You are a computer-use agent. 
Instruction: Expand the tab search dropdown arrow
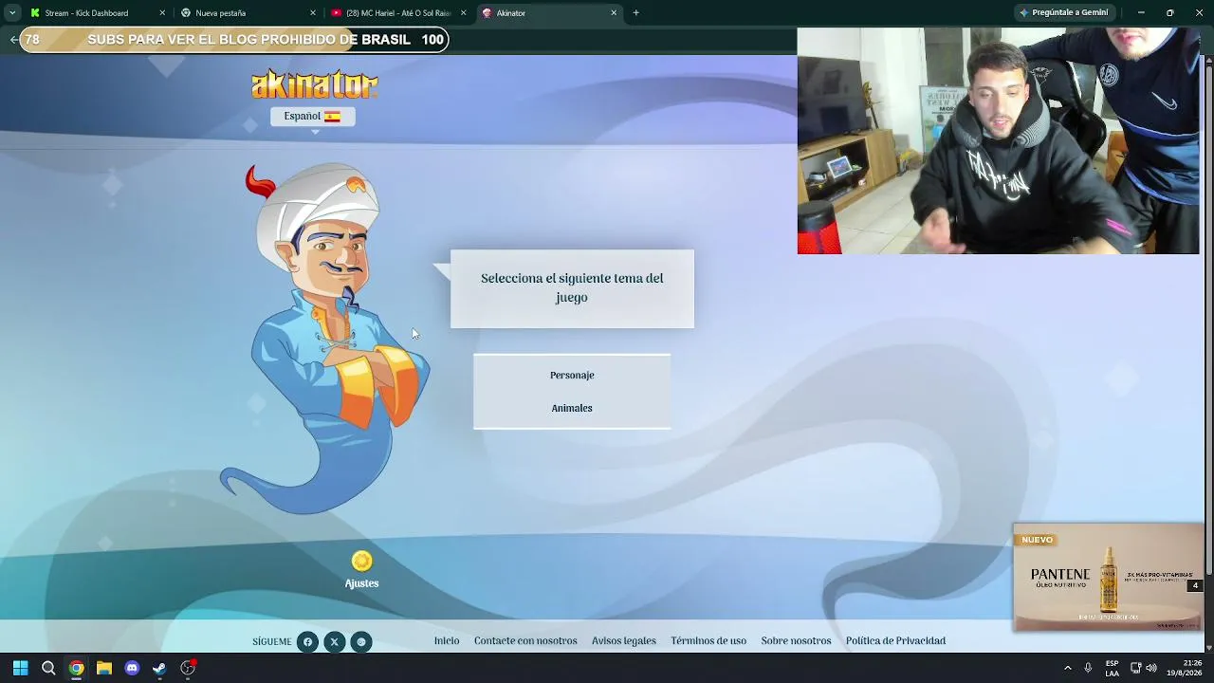coord(12,13)
